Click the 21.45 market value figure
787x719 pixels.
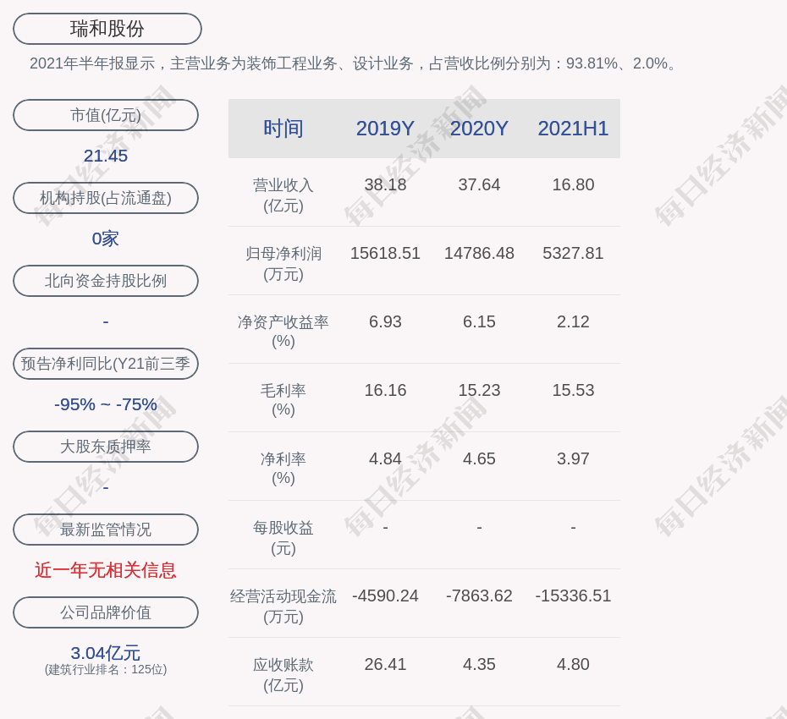(106, 156)
